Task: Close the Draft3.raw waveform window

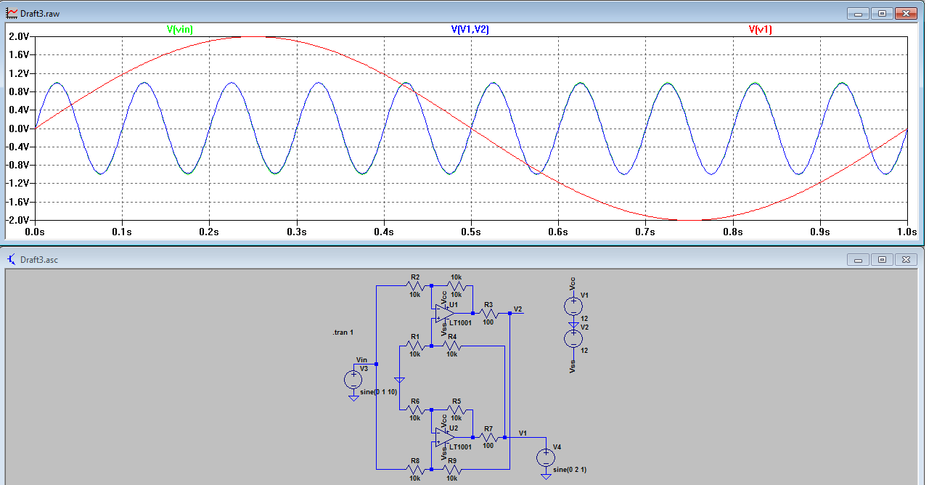Action: pyautogui.click(x=905, y=13)
